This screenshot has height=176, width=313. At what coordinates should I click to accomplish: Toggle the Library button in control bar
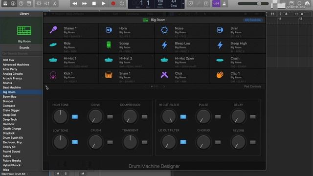click(5, 3)
